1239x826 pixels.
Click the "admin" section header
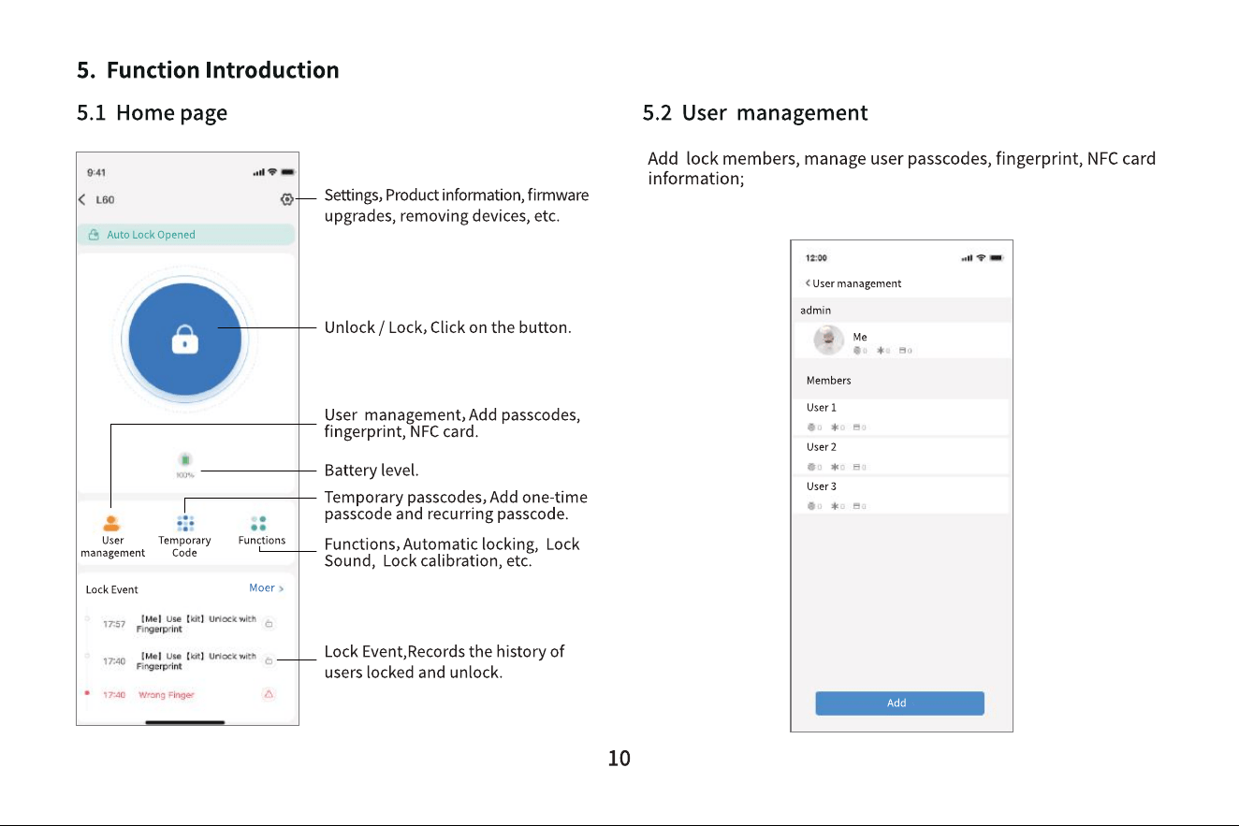coord(815,311)
